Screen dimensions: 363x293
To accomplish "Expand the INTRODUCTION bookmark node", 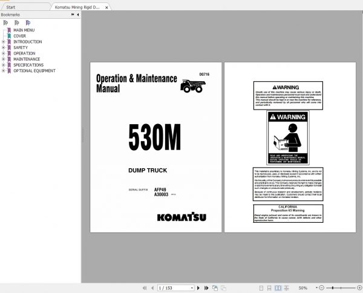I will pyautogui.click(x=3, y=42).
